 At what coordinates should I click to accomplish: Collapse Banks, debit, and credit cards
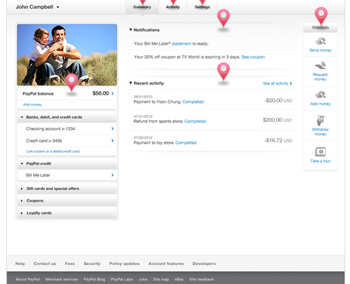pyautogui.click(x=22, y=117)
